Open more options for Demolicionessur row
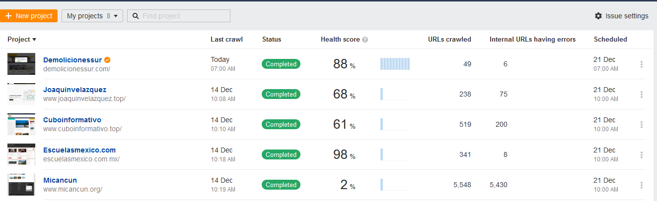This screenshot has width=657, height=201. coord(642,64)
